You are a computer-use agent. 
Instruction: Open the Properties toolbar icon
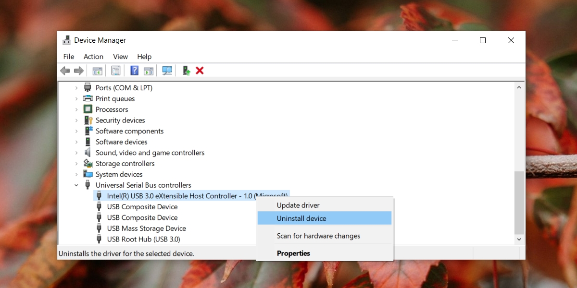(116, 71)
